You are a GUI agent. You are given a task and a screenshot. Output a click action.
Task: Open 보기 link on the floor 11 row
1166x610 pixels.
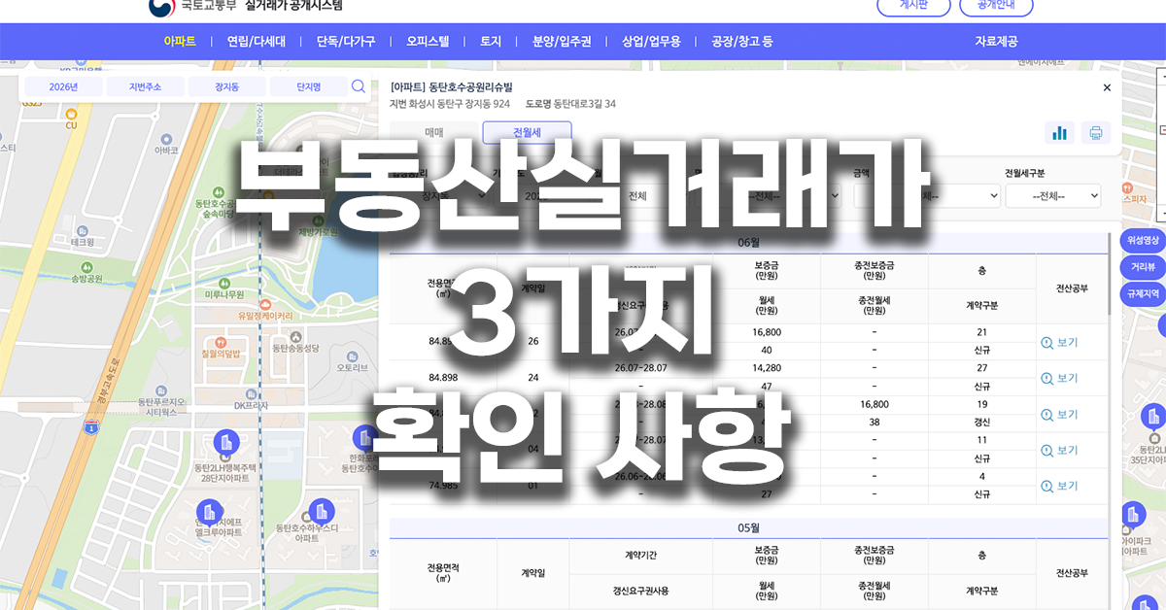[1059, 451]
